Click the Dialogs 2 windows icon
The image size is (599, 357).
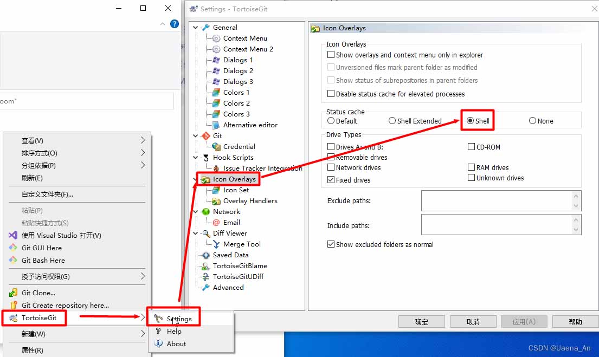[x=216, y=70]
